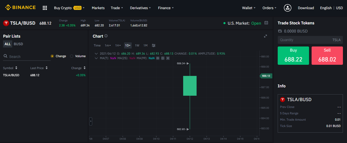Open the user account profile icon
Image resolution: width=347 pixels, height=143 pixels.
click(288, 8)
